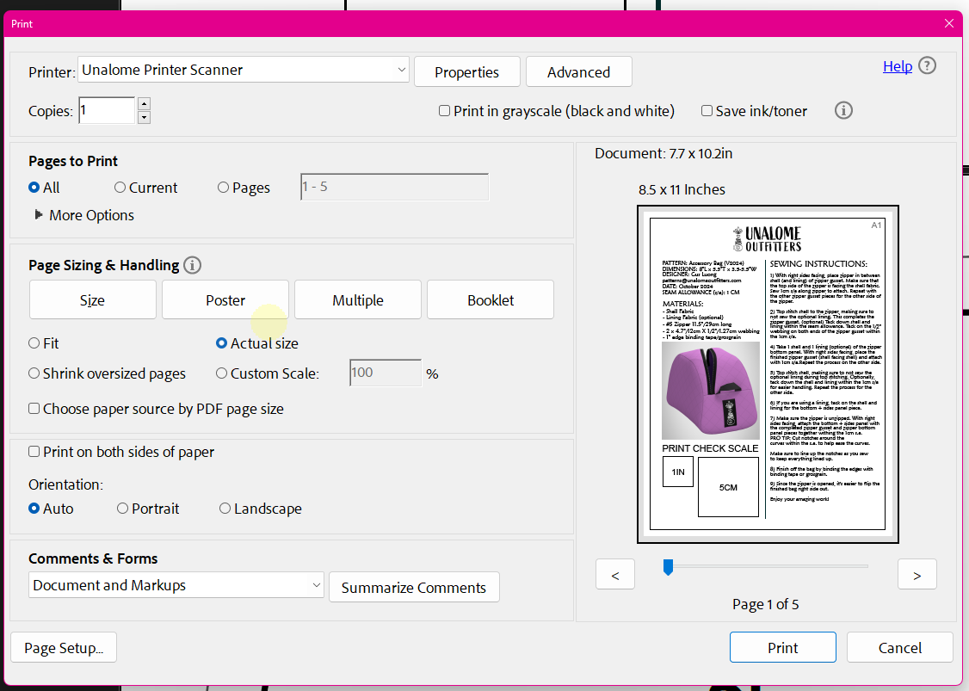Image resolution: width=969 pixels, height=691 pixels.
Task: Click the Help question mark icon
Action: pyautogui.click(x=927, y=65)
